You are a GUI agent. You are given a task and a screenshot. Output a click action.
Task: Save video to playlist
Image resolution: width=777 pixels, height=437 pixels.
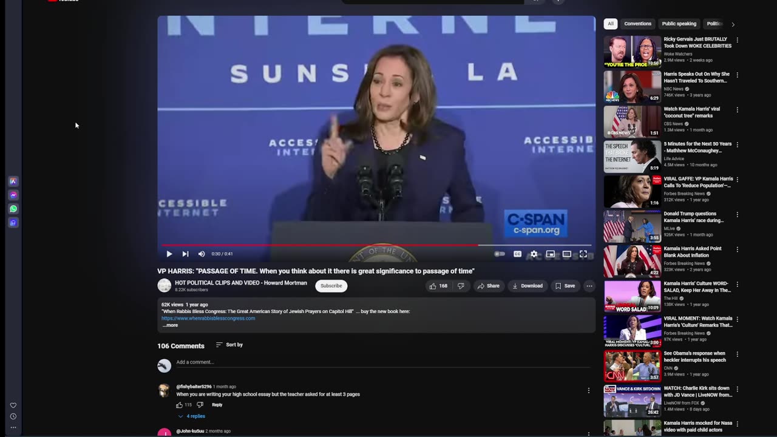click(565, 286)
